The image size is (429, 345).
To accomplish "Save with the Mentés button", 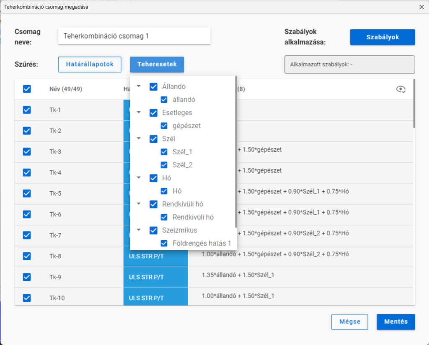I will [x=395, y=322].
